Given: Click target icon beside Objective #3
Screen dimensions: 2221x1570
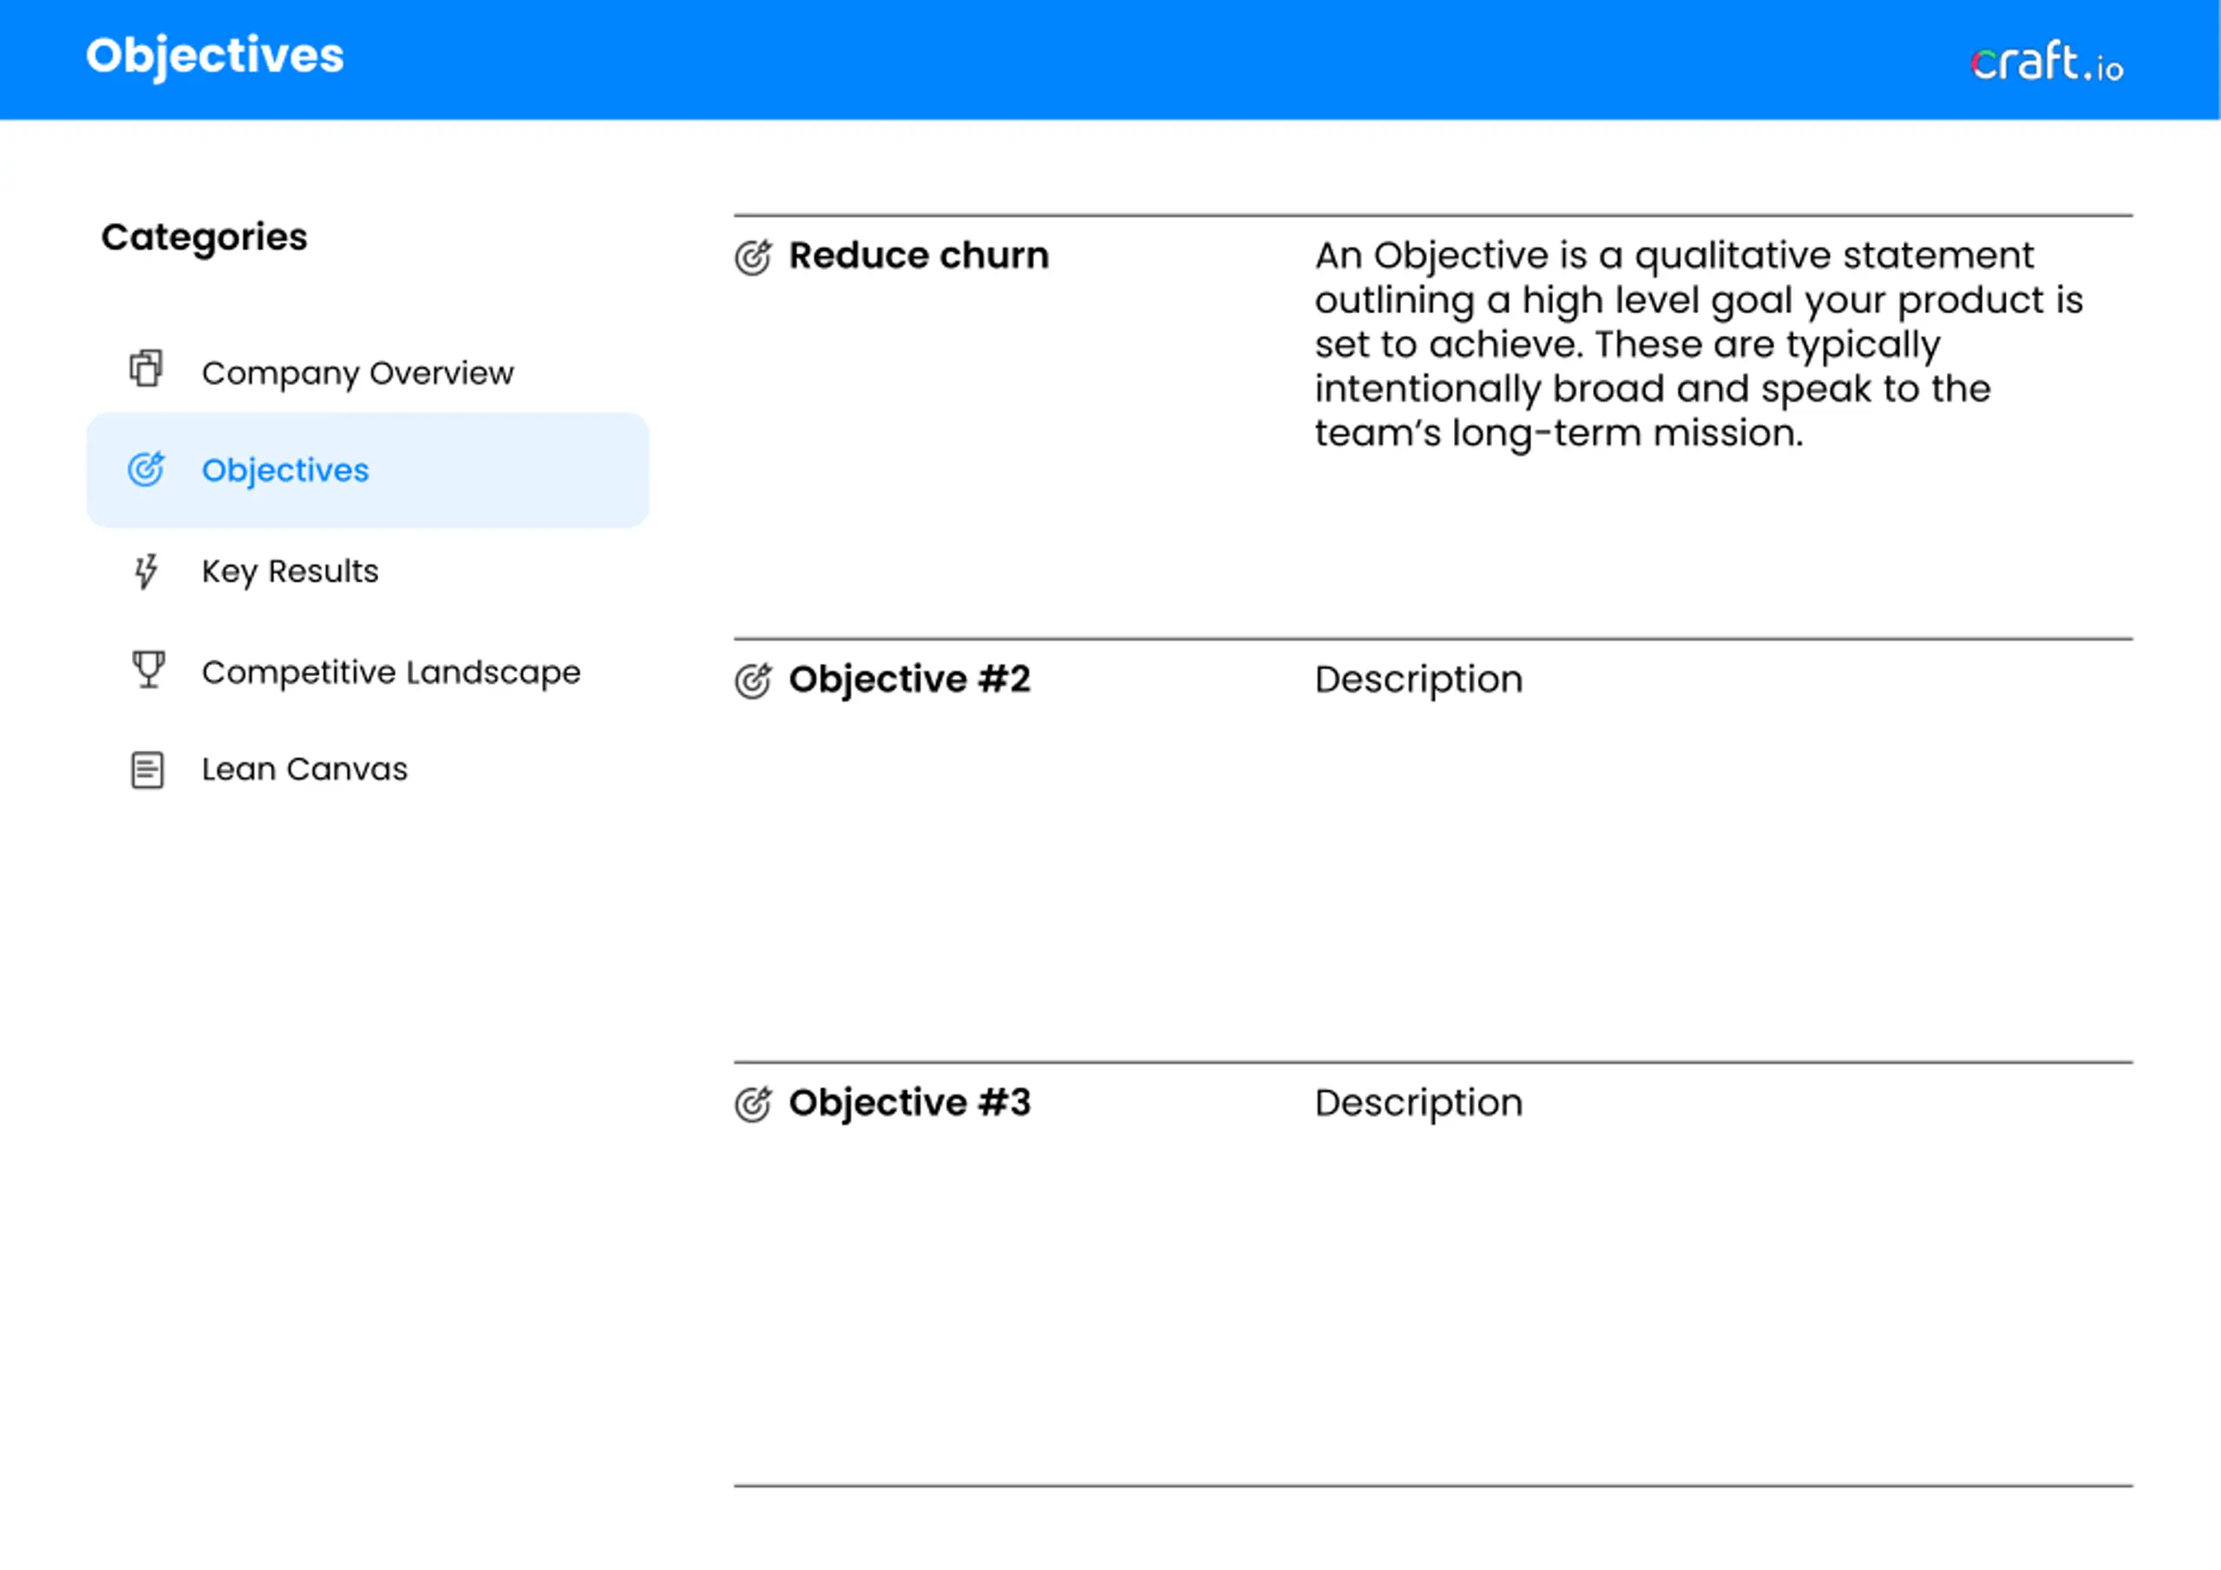Looking at the screenshot, I should [x=754, y=1103].
